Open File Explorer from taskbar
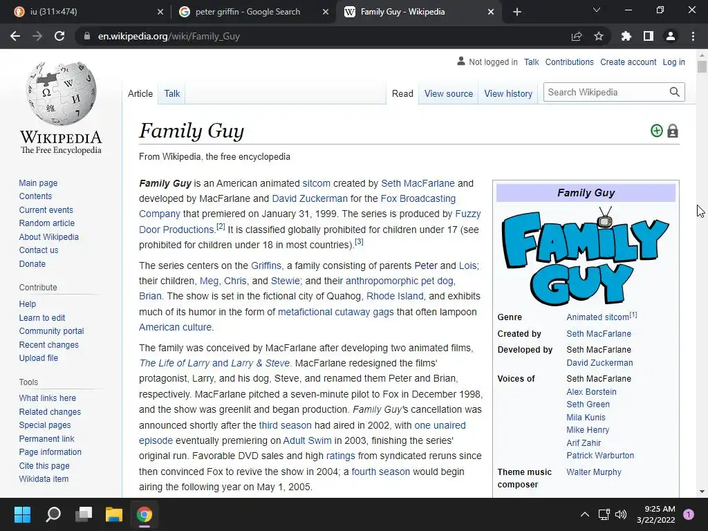 pyautogui.click(x=114, y=514)
